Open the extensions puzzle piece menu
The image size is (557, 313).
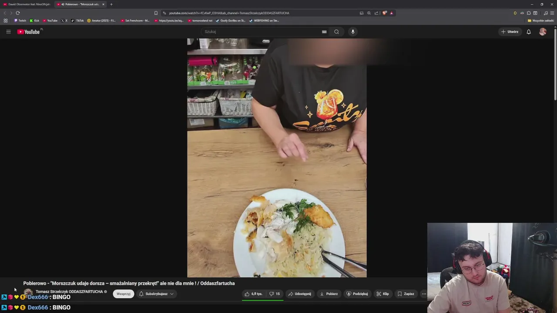[529, 13]
